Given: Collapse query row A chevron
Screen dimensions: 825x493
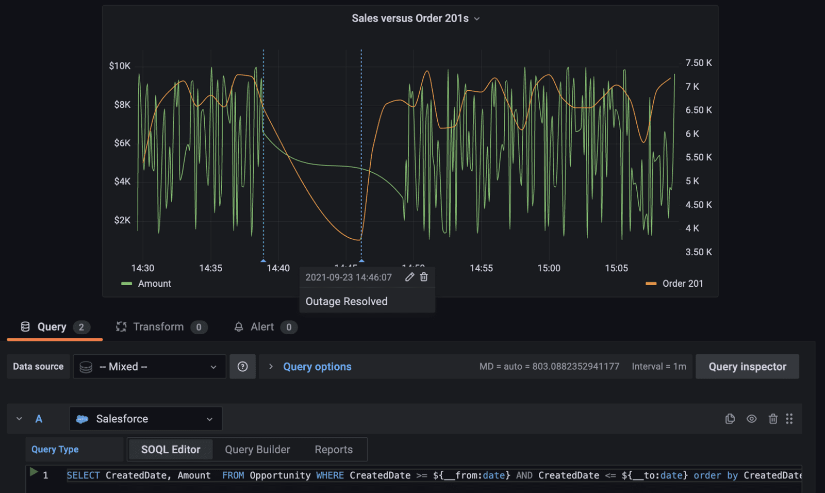Looking at the screenshot, I should tap(19, 419).
